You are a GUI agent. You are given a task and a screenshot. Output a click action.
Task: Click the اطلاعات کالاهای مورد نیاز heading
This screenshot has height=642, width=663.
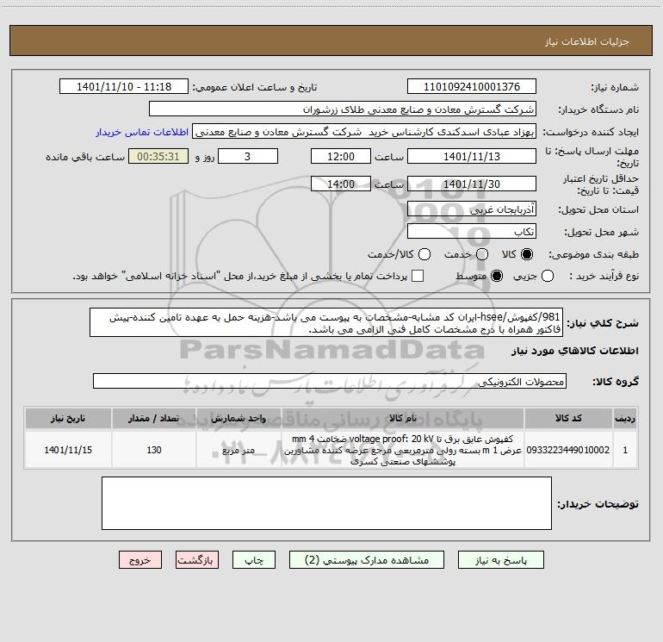click(x=575, y=351)
